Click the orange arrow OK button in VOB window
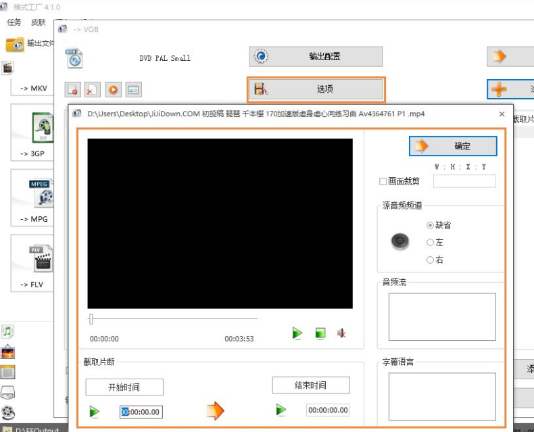The height and width of the screenshot is (432, 534). point(510,57)
